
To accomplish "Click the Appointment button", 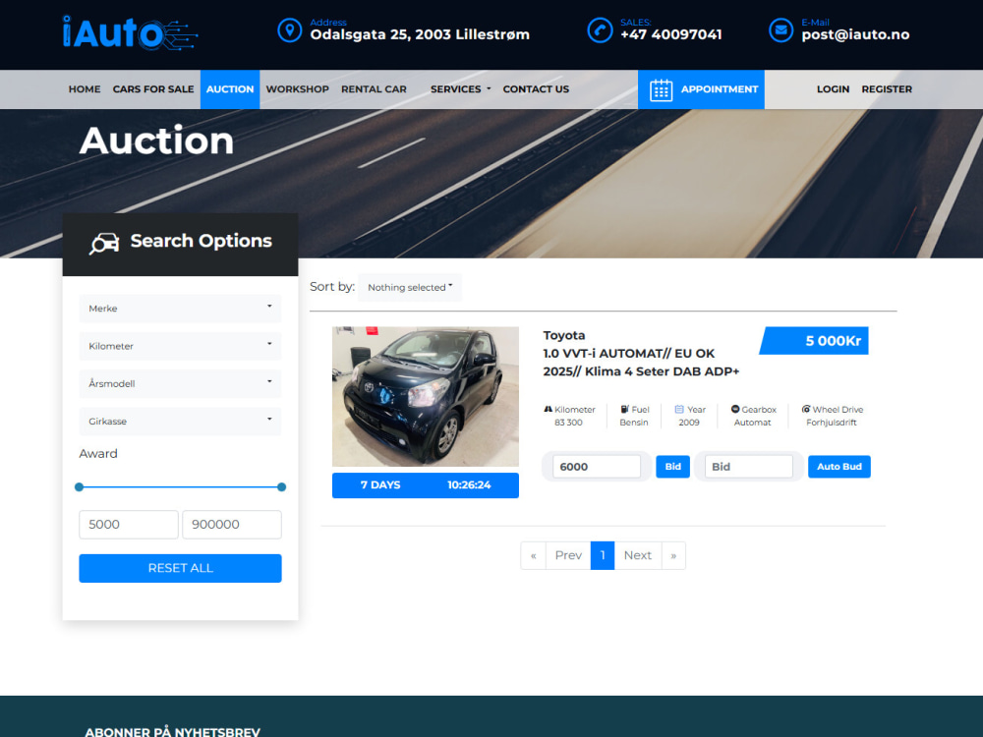I will coord(701,89).
